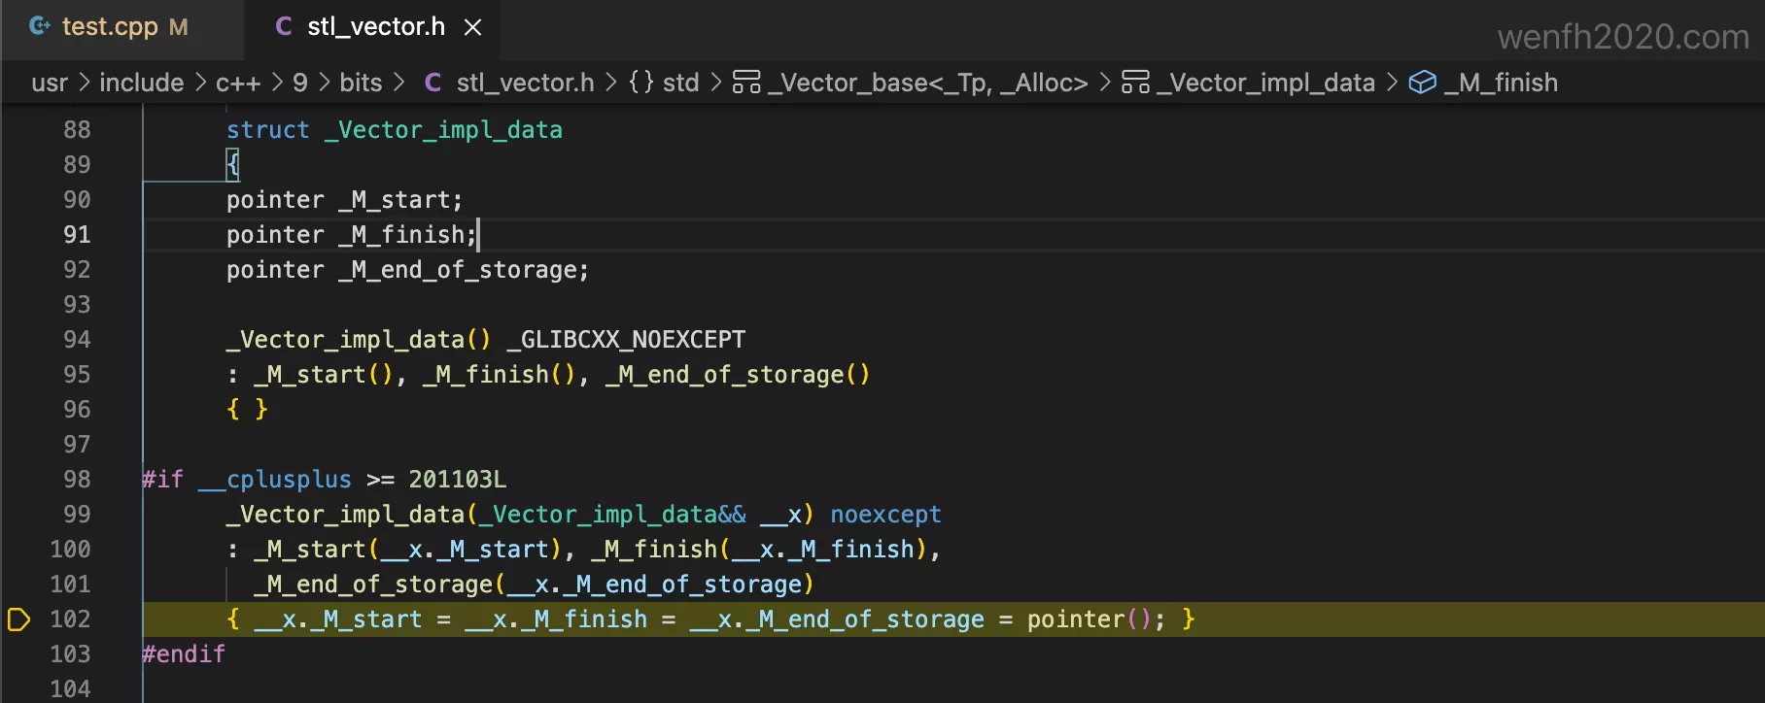Image resolution: width=1765 pixels, height=703 pixels.
Task: Expand the bits breadcrumb segment
Action: coord(361,83)
